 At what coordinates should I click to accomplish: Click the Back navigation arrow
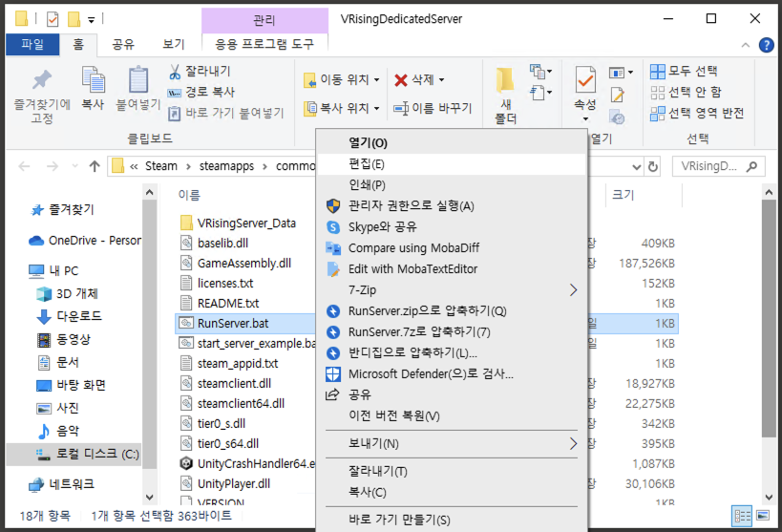point(24,166)
